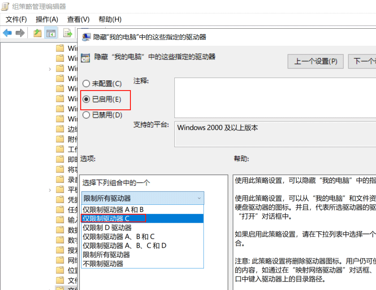Open the 帮助(H) menu
Image resolution: width=376 pixels, height=290 pixels.
tap(110, 19)
